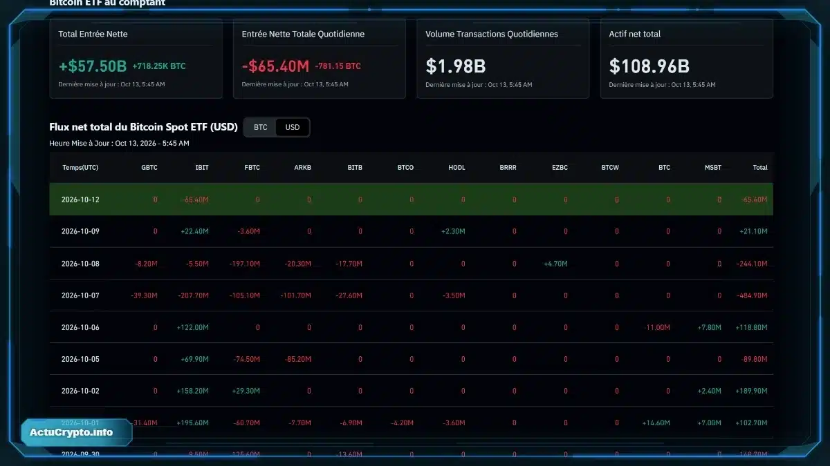
Task: Select the 2026-10-12 date row
Action: point(411,200)
